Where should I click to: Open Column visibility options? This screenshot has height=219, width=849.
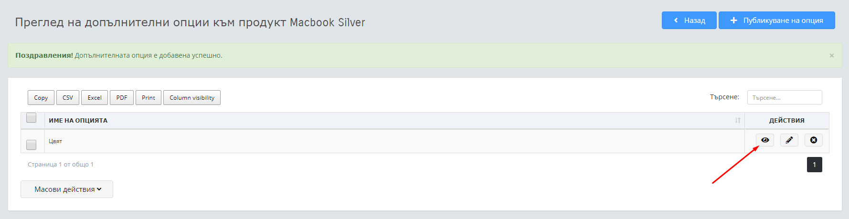coord(192,97)
